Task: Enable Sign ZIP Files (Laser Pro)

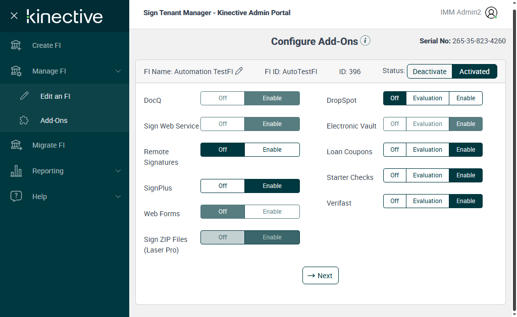Action: (x=272, y=237)
